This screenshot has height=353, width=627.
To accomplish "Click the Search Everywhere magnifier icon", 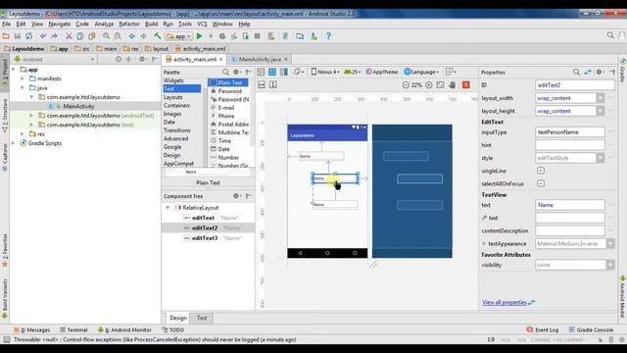I will [x=610, y=35].
